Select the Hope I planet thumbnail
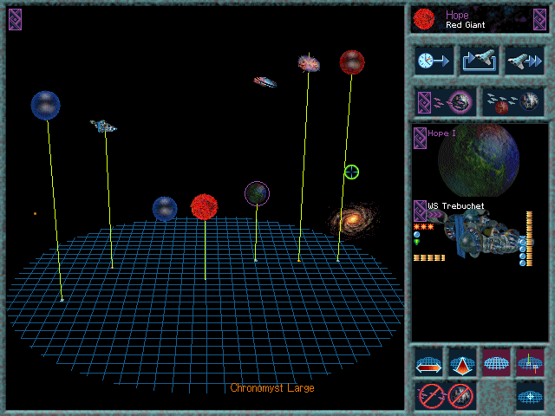 (x=479, y=160)
